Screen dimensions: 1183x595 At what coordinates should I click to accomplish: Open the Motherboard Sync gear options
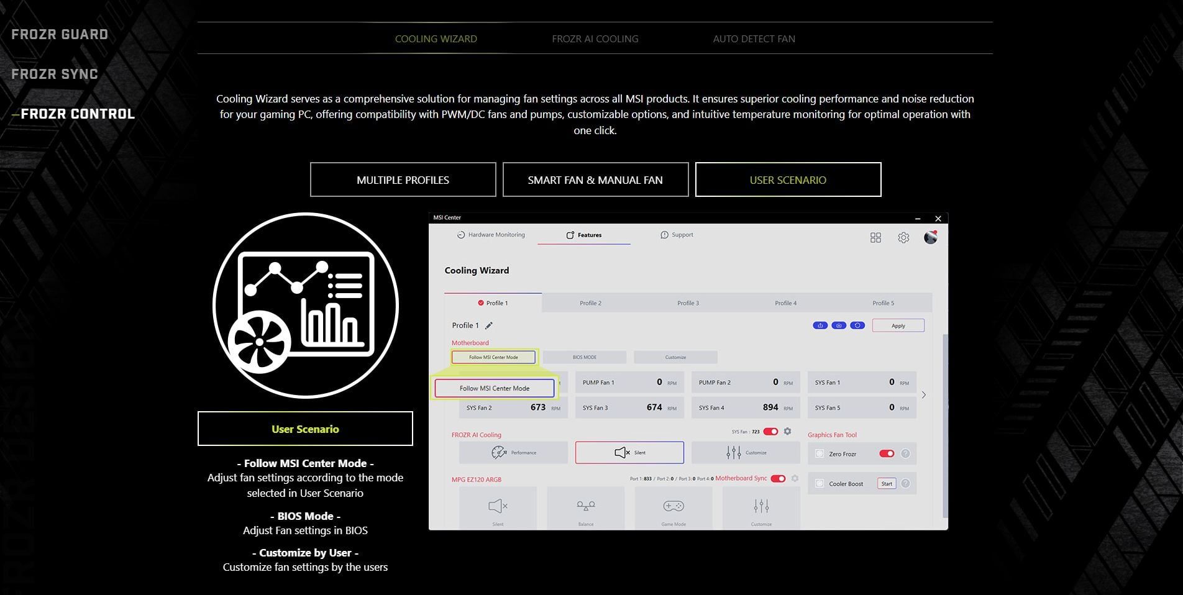click(795, 478)
